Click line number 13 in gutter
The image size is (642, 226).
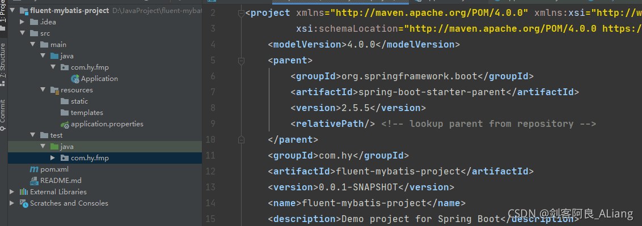[x=210, y=187]
